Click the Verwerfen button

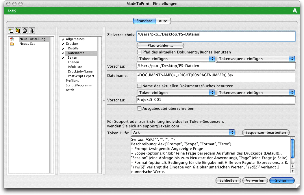[255, 181]
